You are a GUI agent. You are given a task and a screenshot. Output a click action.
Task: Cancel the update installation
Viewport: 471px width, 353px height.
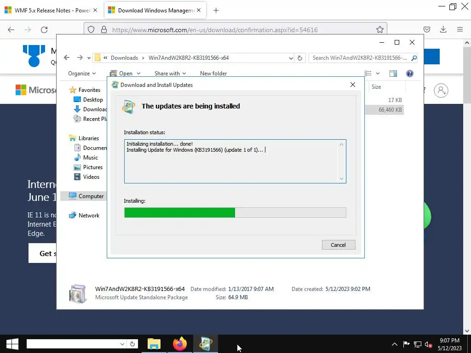click(339, 245)
